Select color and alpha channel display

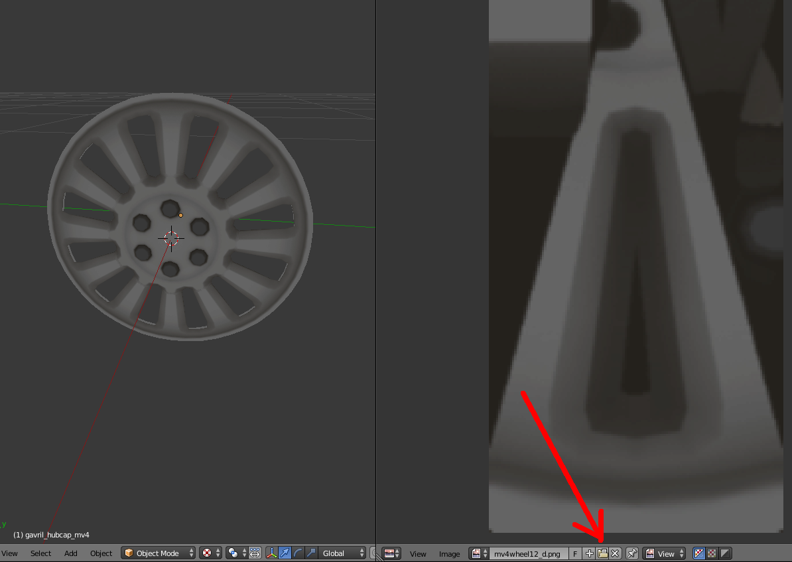point(698,553)
